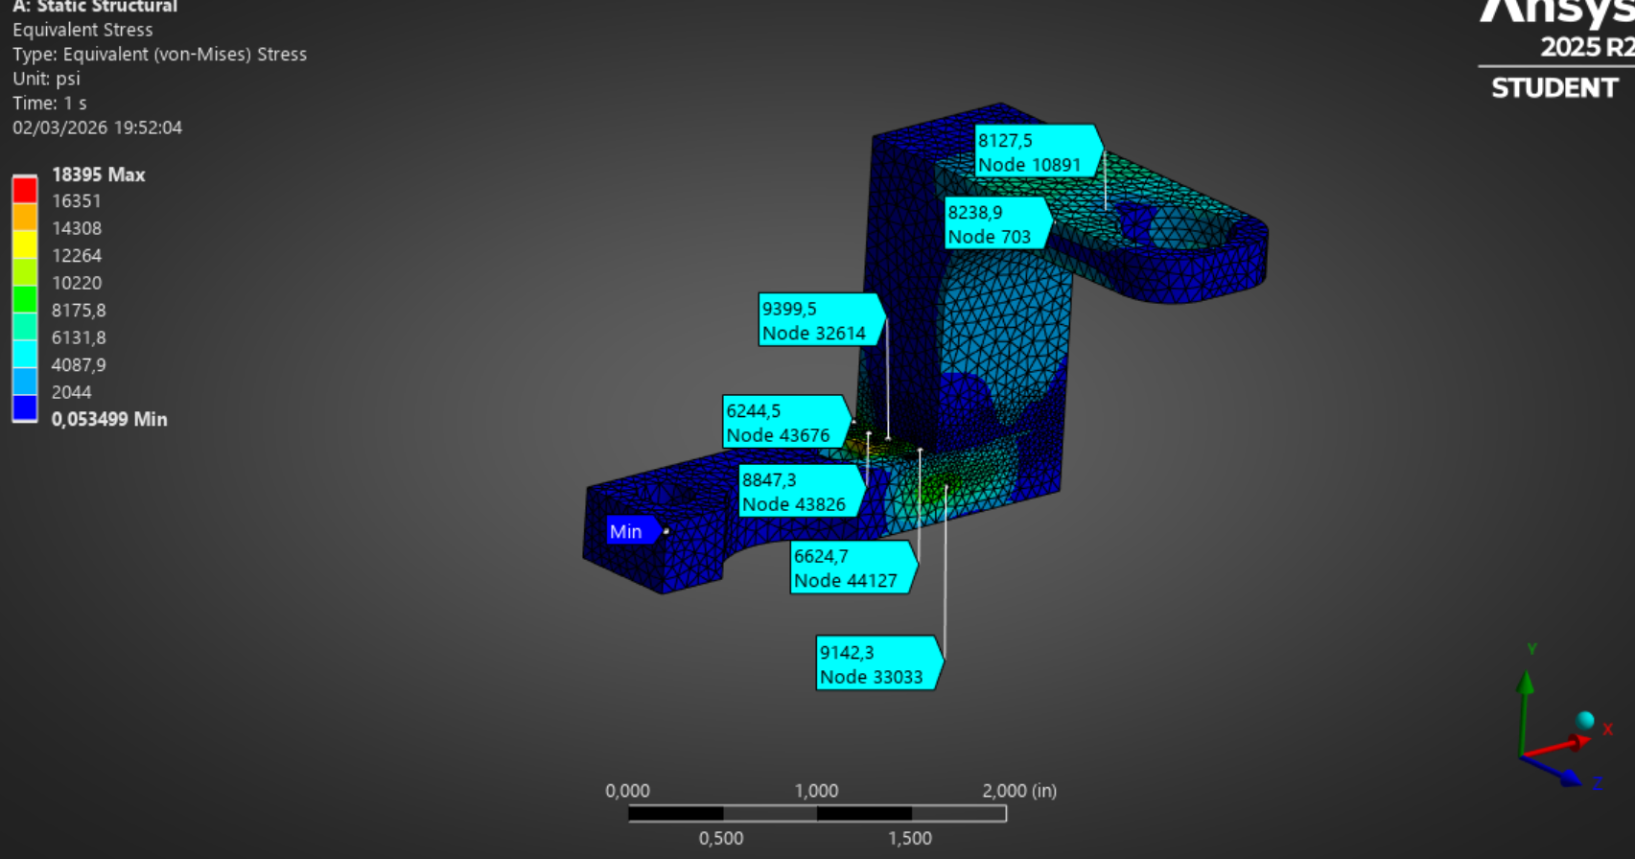
Task: Click the '0,500' ruler label
Action: tap(721, 838)
